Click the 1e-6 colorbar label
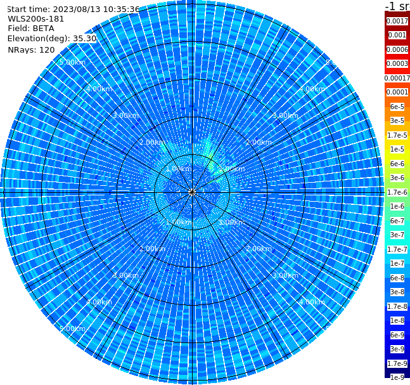The image size is (410, 385). coord(397,206)
